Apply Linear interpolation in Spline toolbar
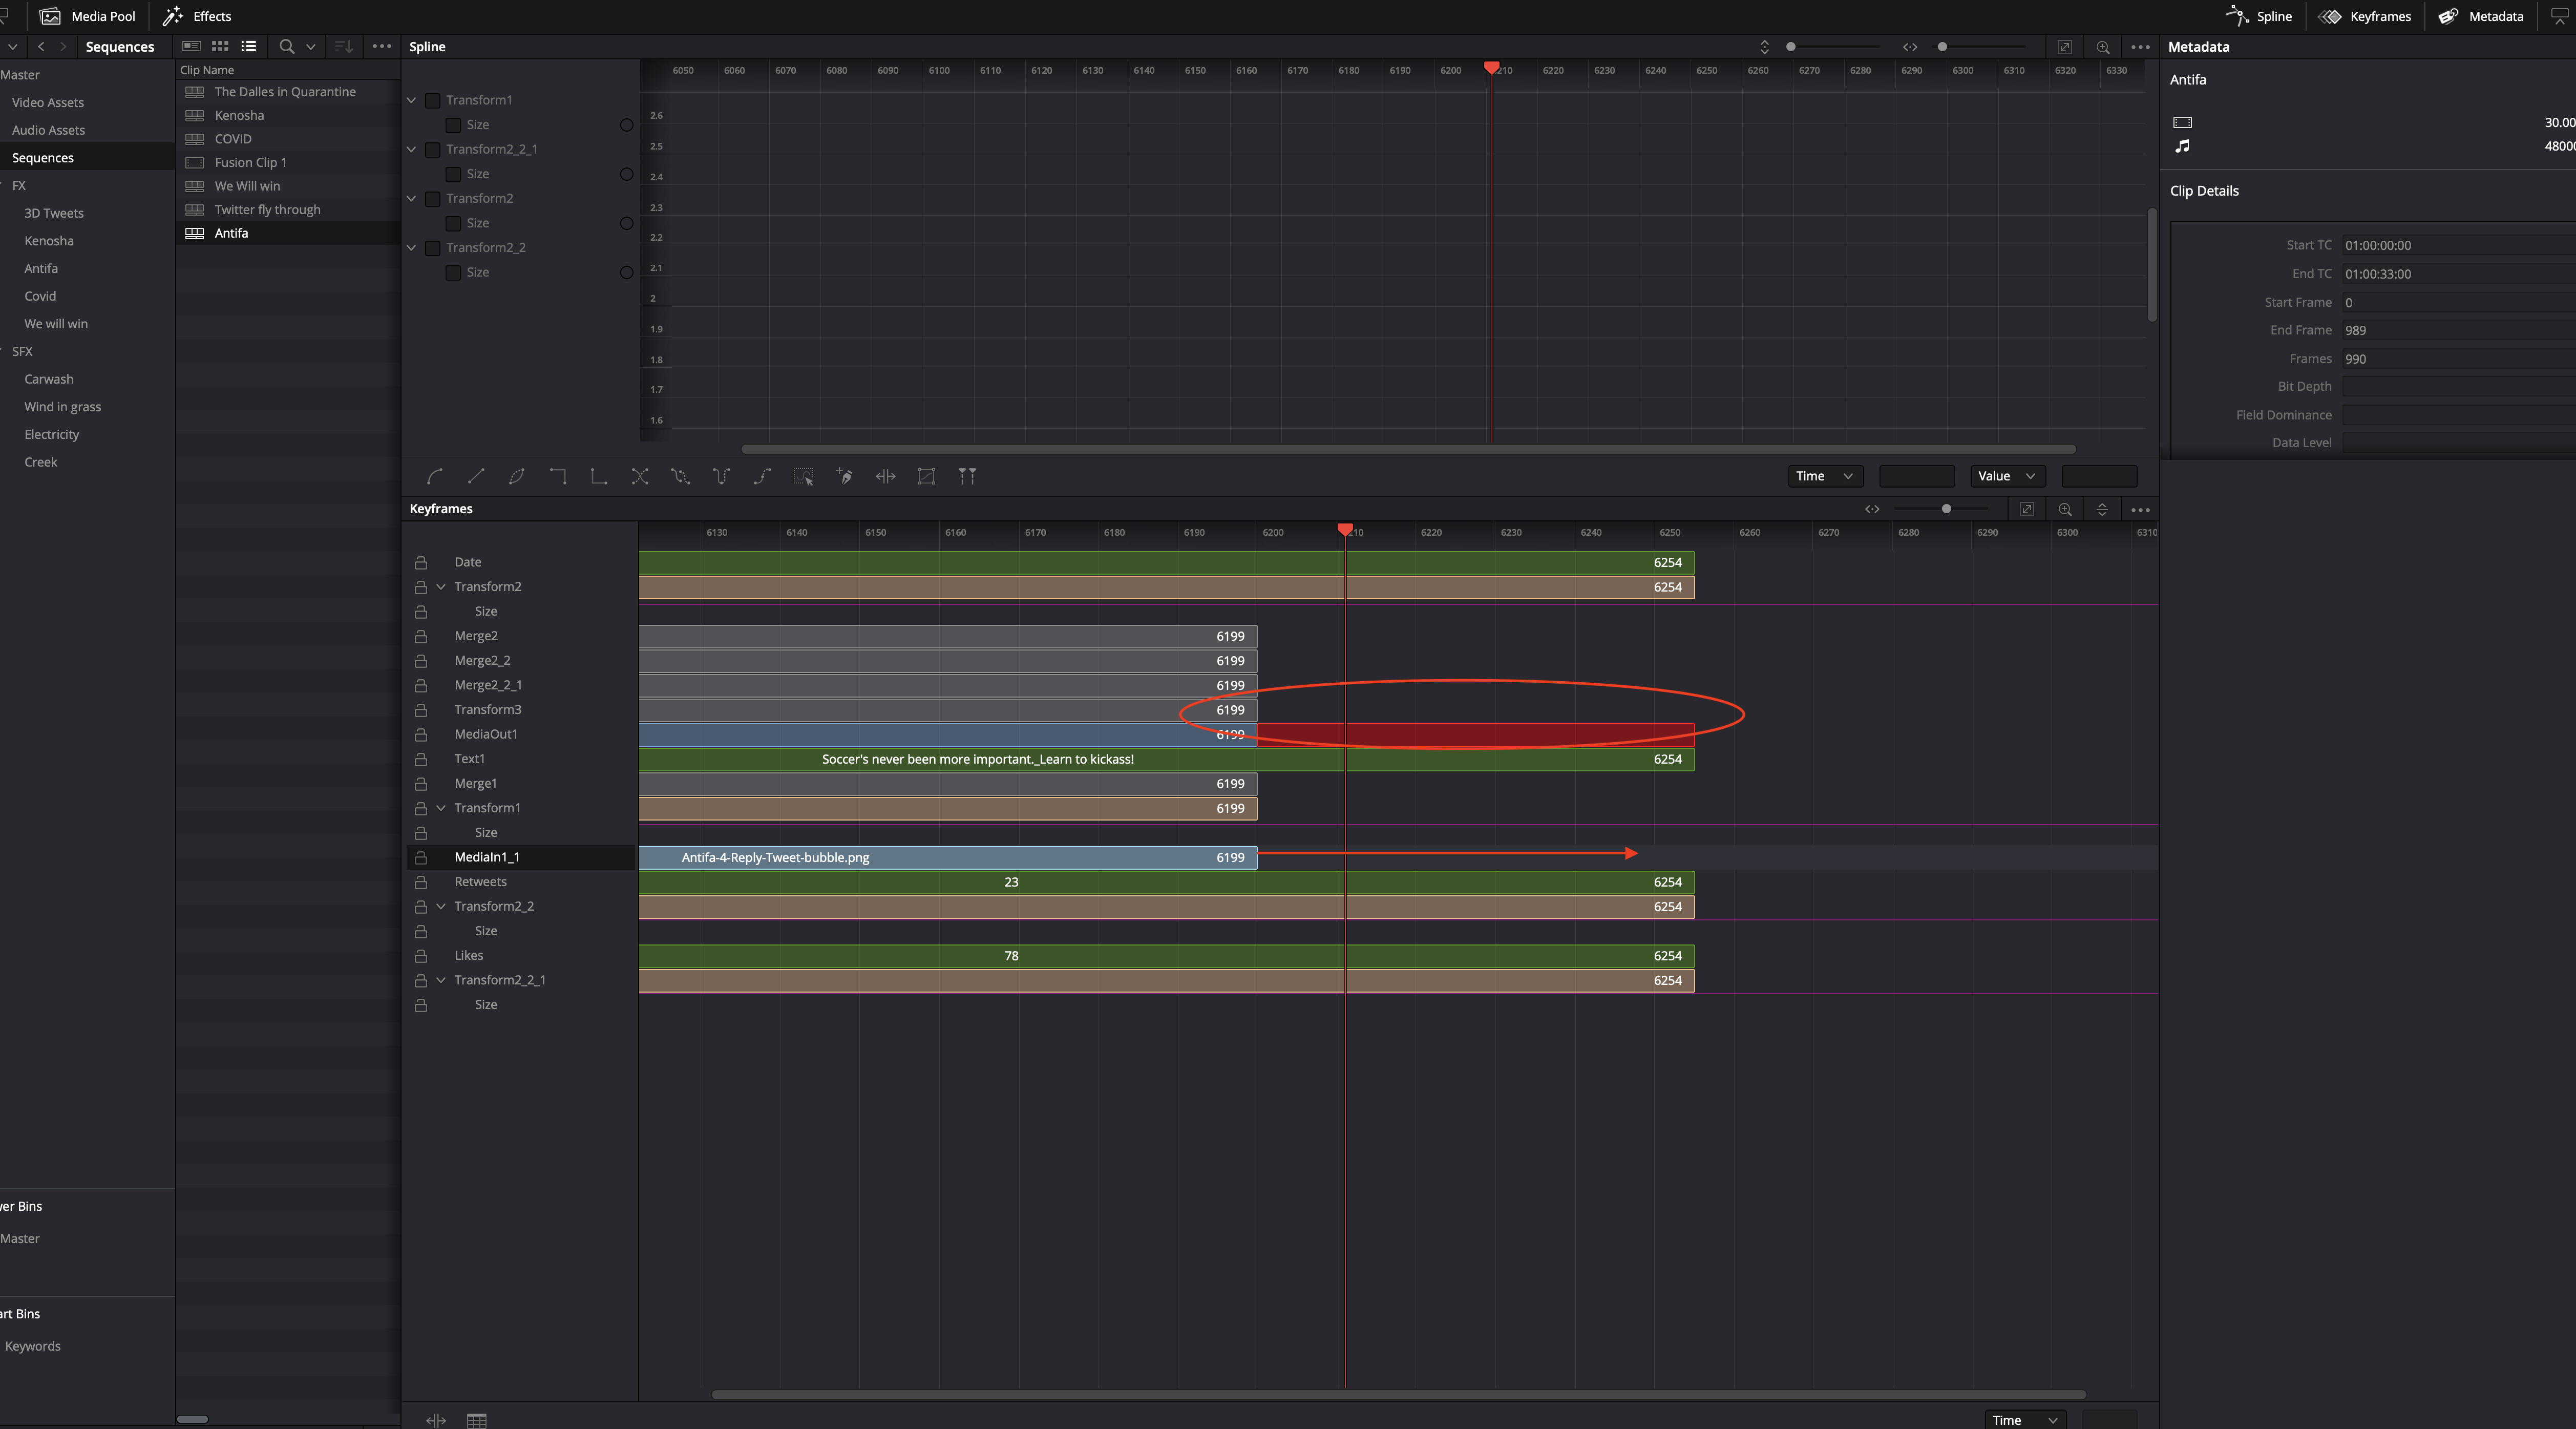This screenshot has width=2576, height=1429. pyautogui.click(x=476, y=476)
